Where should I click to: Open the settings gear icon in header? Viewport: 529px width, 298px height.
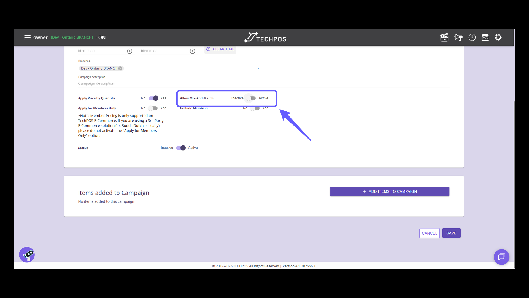pyautogui.click(x=498, y=37)
